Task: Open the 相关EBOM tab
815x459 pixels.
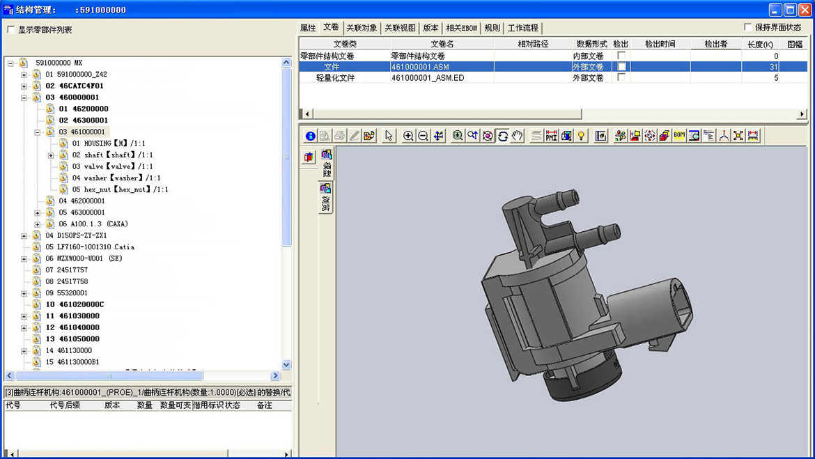Action: [461, 28]
